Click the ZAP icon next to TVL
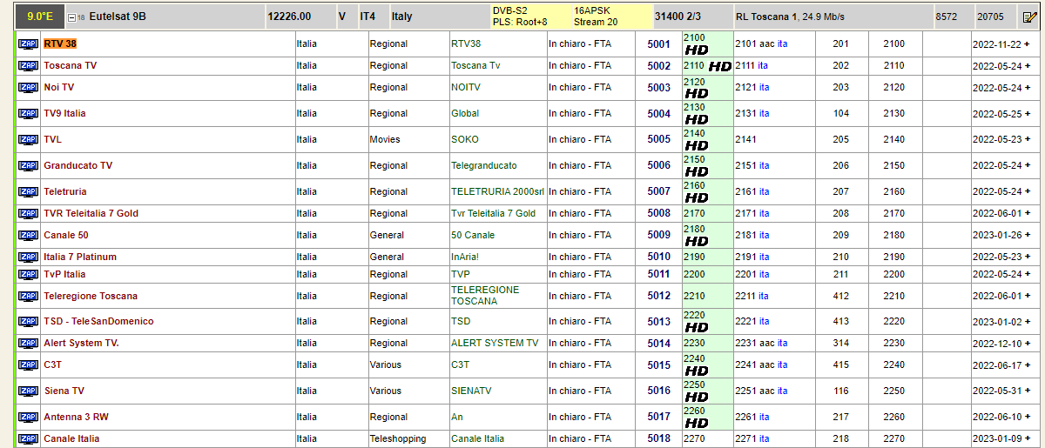The image size is (1045, 448). (x=28, y=139)
